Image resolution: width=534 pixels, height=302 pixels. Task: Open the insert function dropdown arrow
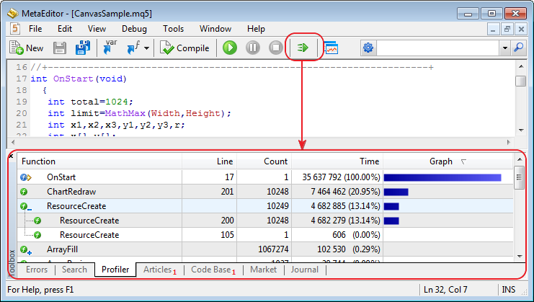146,48
